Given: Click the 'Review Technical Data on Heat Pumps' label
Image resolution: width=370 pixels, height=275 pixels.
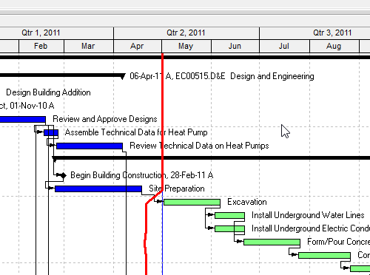Looking at the screenshot, I should pyautogui.click(x=199, y=146).
